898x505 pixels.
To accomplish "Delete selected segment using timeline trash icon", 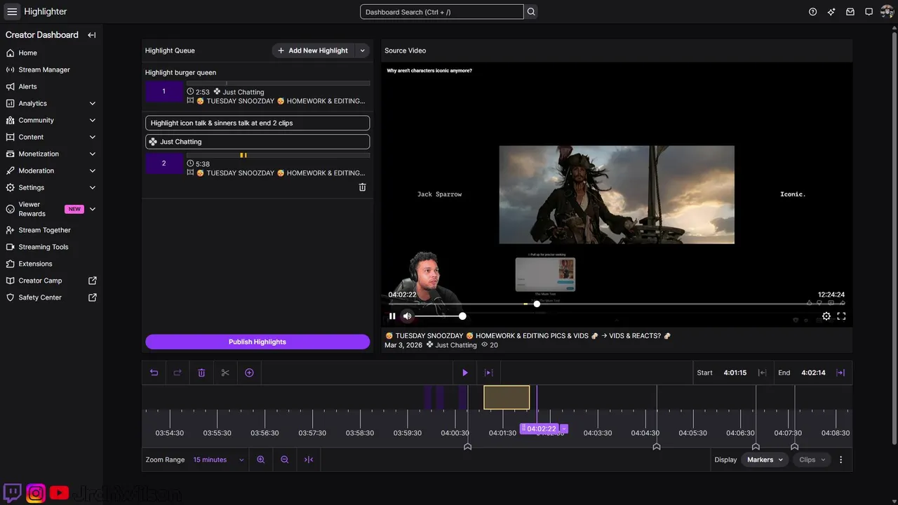I will tap(201, 372).
